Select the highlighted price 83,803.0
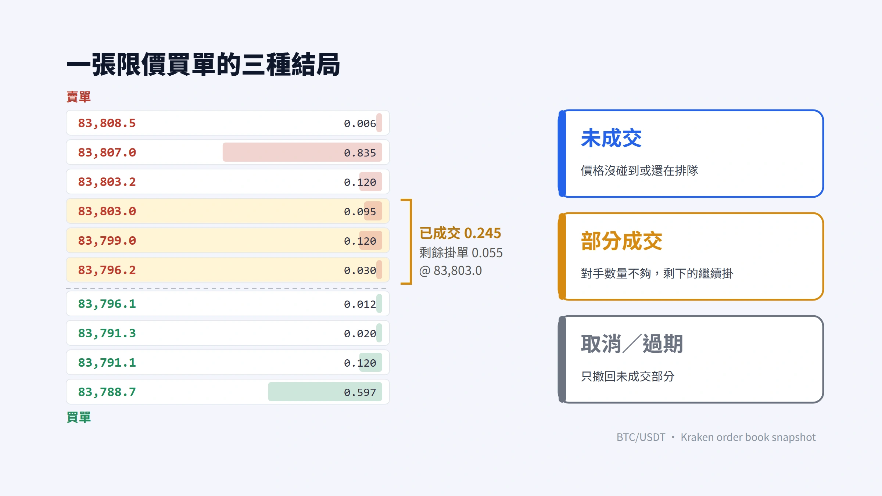The image size is (882, 496). coord(107,211)
